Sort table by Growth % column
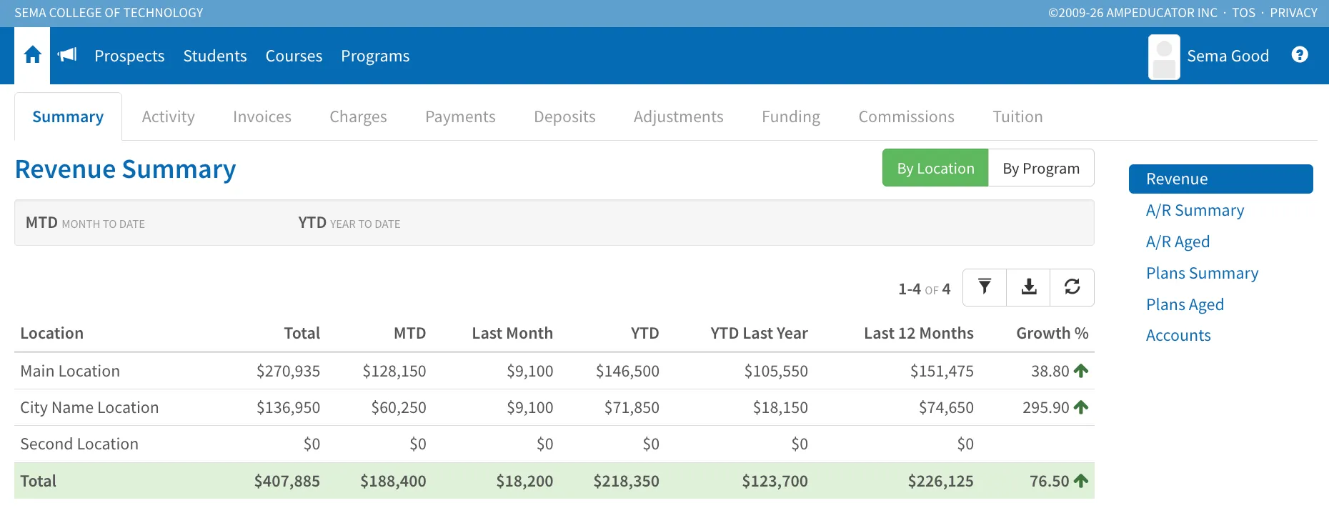Viewport: 1329px width, 513px height. click(x=1052, y=333)
